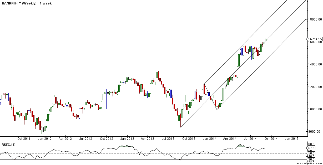323x165 pixels.
Task: Select Apr-2014 on the time axis
Action: (230, 138)
